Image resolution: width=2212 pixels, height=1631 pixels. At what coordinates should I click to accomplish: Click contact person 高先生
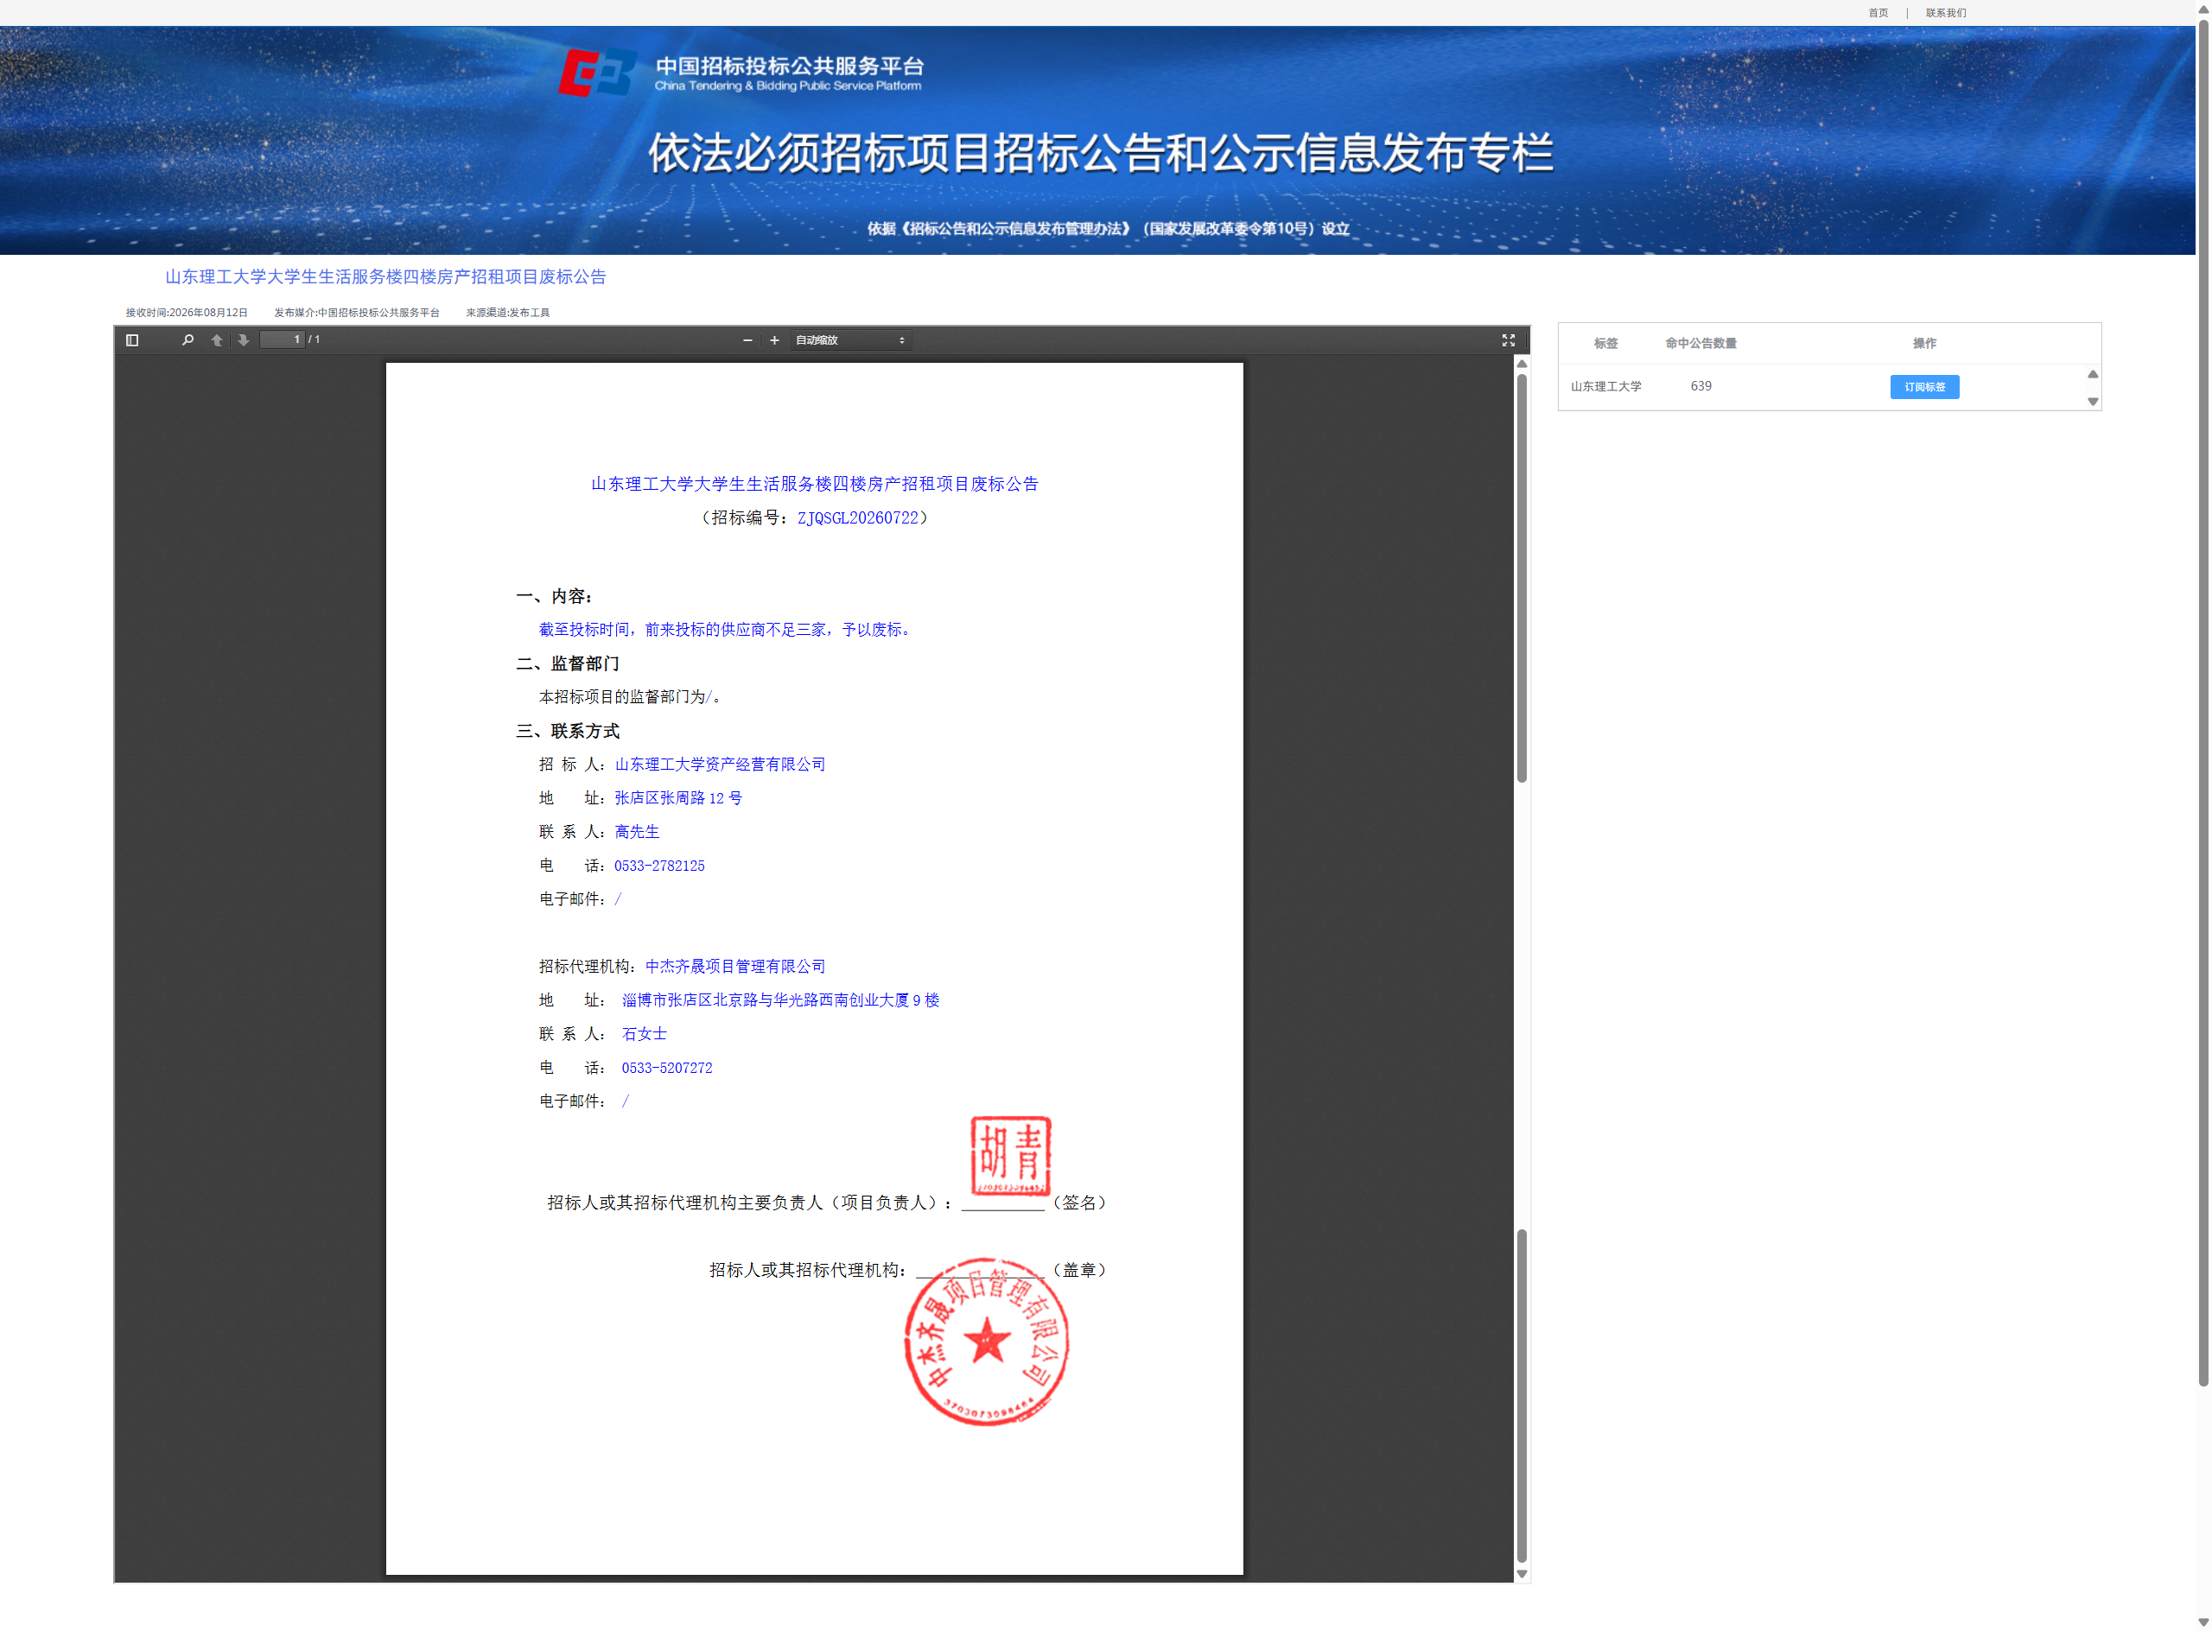coord(637,832)
